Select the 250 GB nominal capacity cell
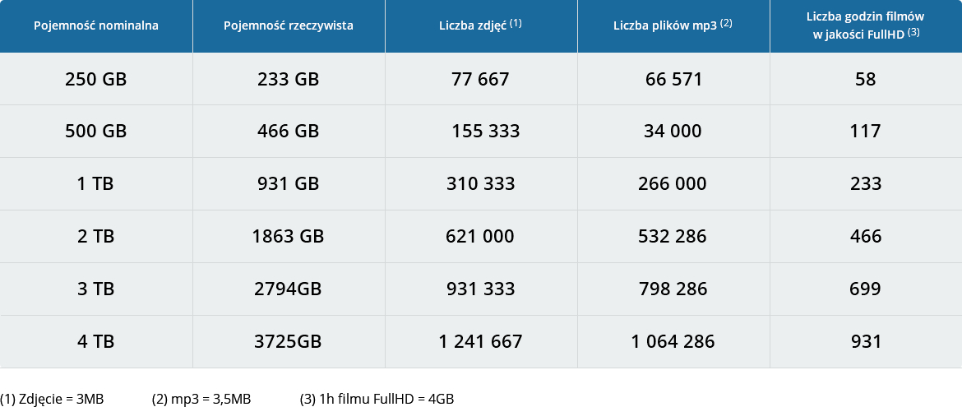962x407 pixels. click(96, 79)
